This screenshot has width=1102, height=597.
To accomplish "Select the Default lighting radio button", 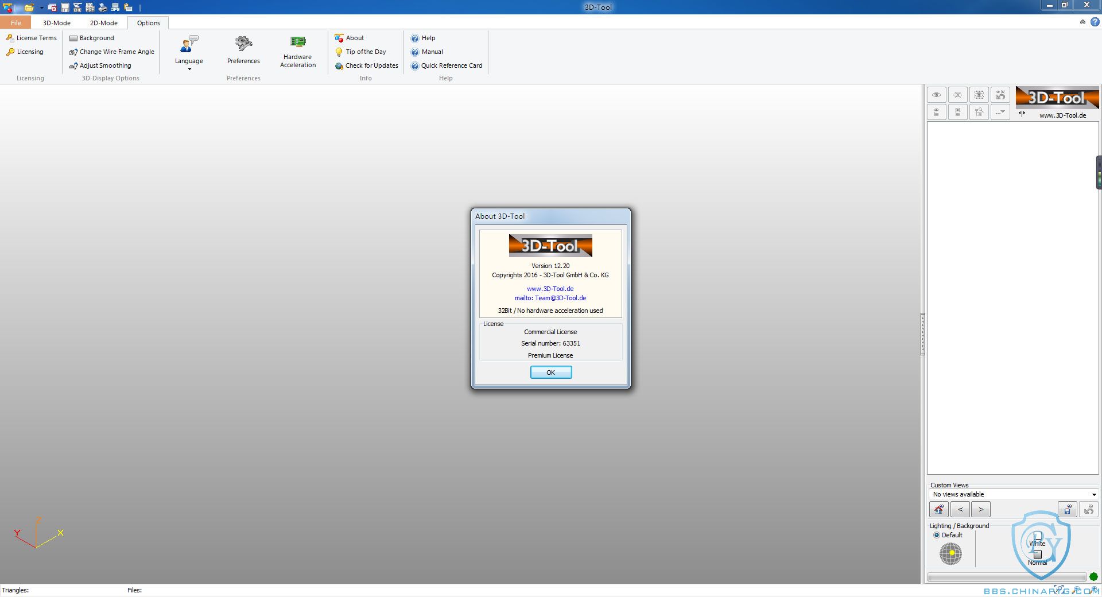I will pyautogui.click(x=937, y=535).
